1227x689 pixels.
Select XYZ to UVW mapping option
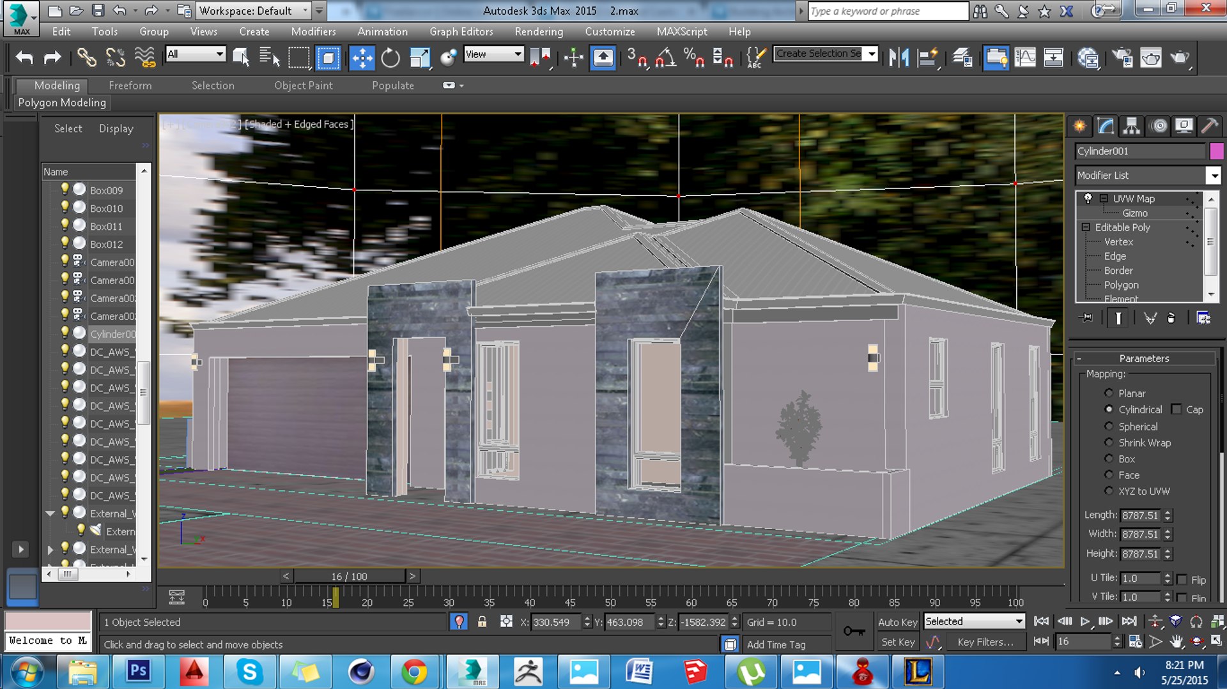[1109, 491]
